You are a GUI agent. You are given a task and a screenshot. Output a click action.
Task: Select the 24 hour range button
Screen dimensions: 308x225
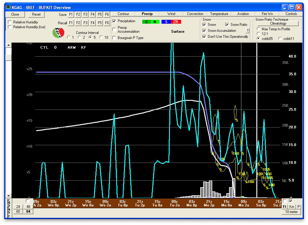coord(18,206)
